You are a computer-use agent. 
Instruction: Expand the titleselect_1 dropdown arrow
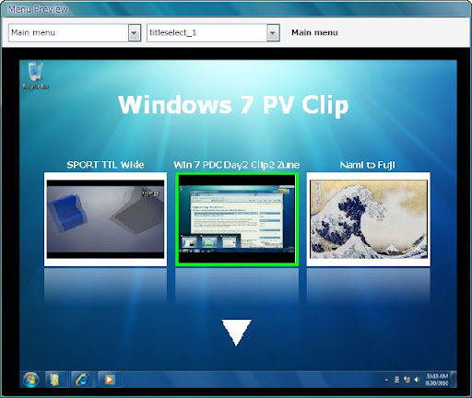(273, 33)
